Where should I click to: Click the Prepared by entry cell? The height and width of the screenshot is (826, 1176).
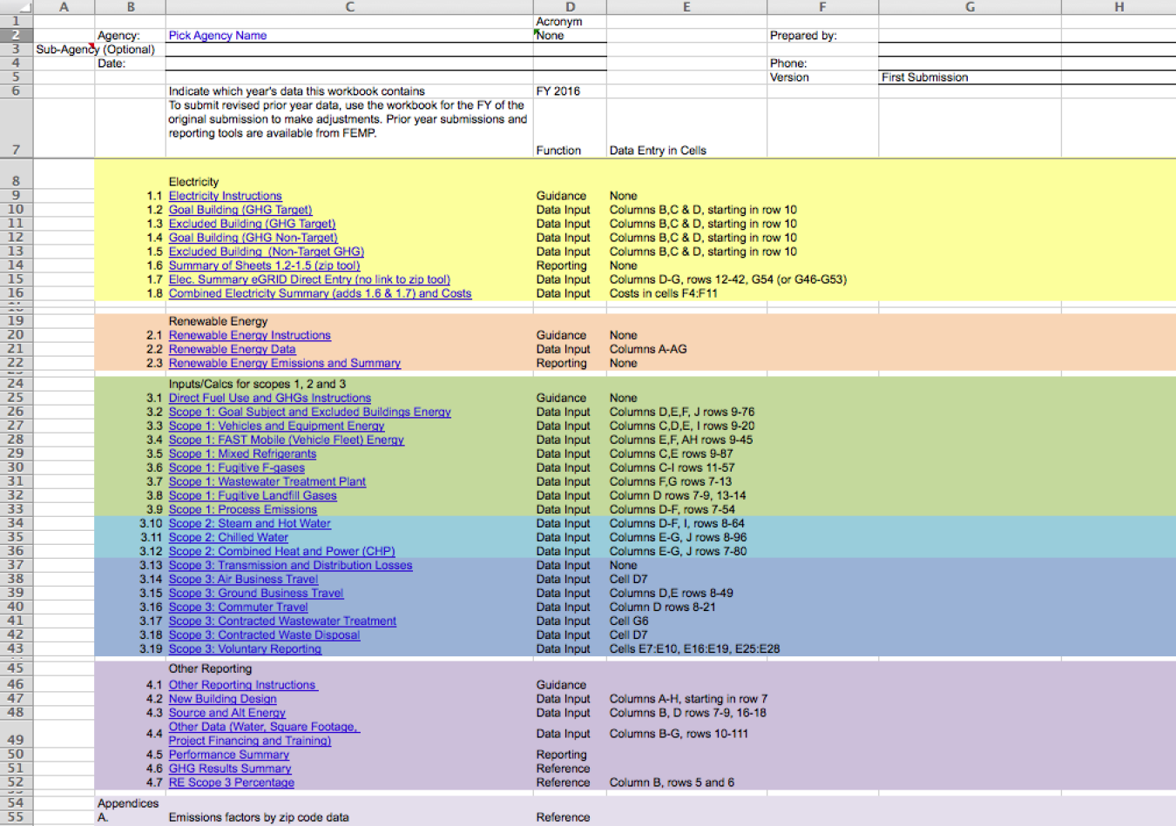point(969,36)
